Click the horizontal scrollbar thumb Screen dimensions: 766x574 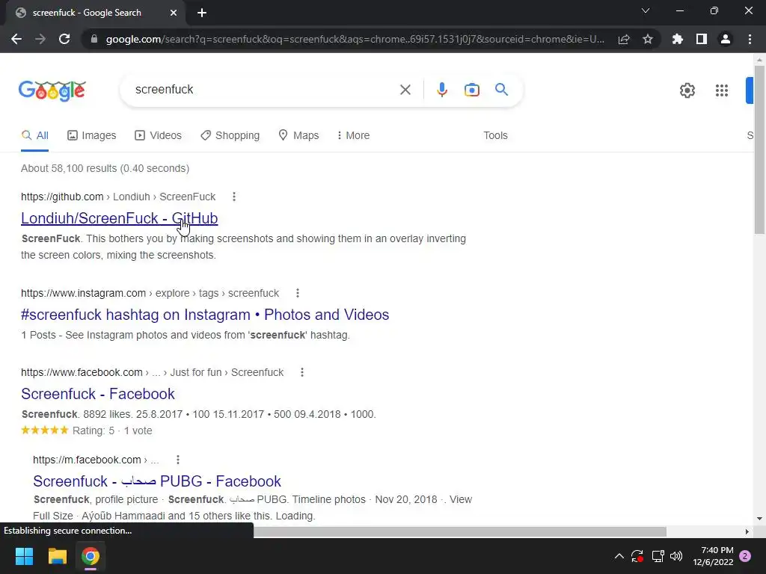point(460,531)
